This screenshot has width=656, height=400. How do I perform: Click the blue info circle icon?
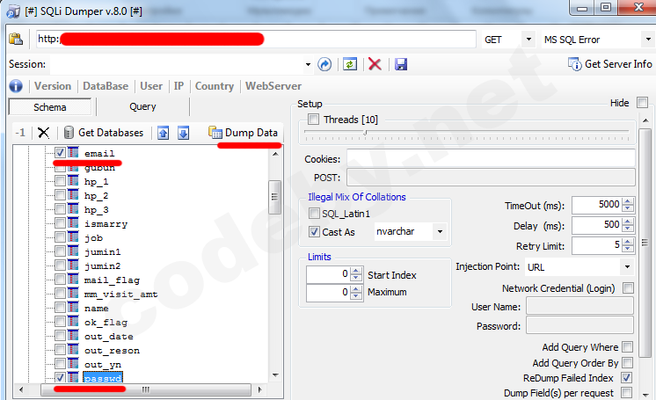[16, 86]
